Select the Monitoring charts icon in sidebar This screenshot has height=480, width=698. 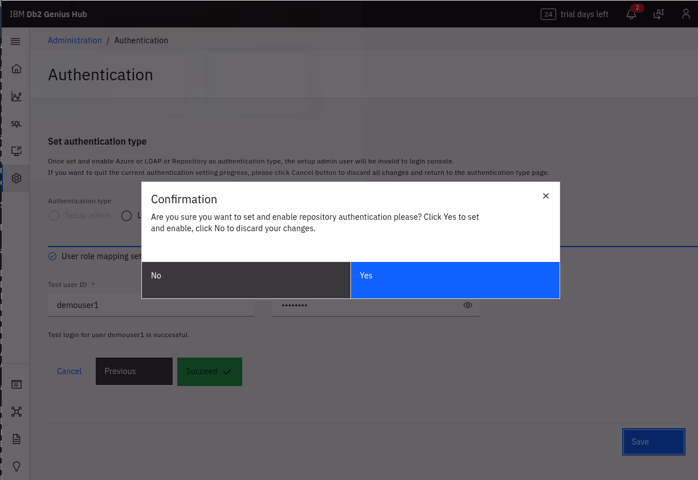(x=16, y=96)
